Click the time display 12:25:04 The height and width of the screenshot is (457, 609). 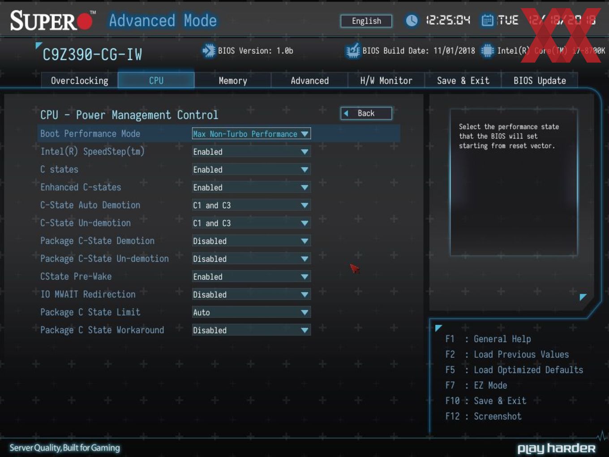click(448, 20)
